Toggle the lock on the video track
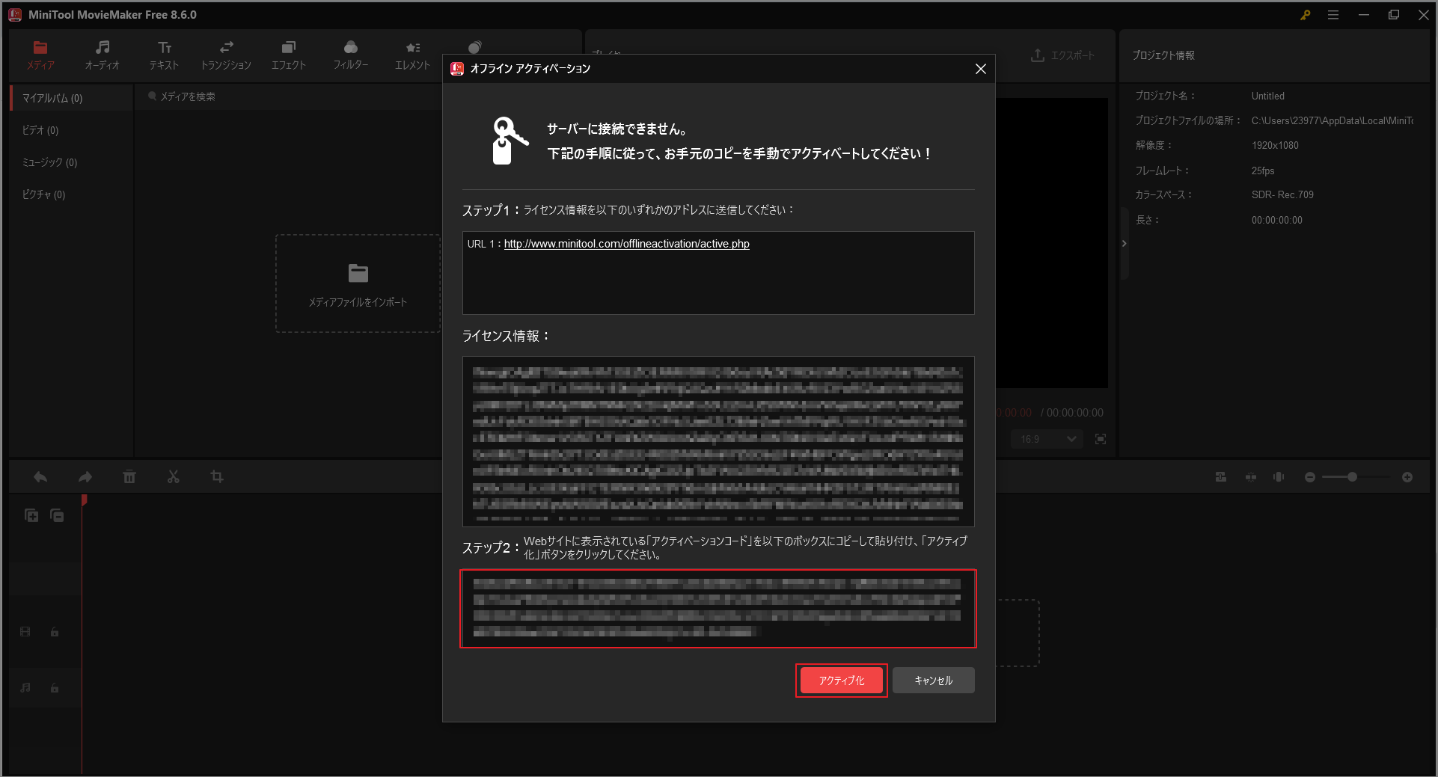 54,632
